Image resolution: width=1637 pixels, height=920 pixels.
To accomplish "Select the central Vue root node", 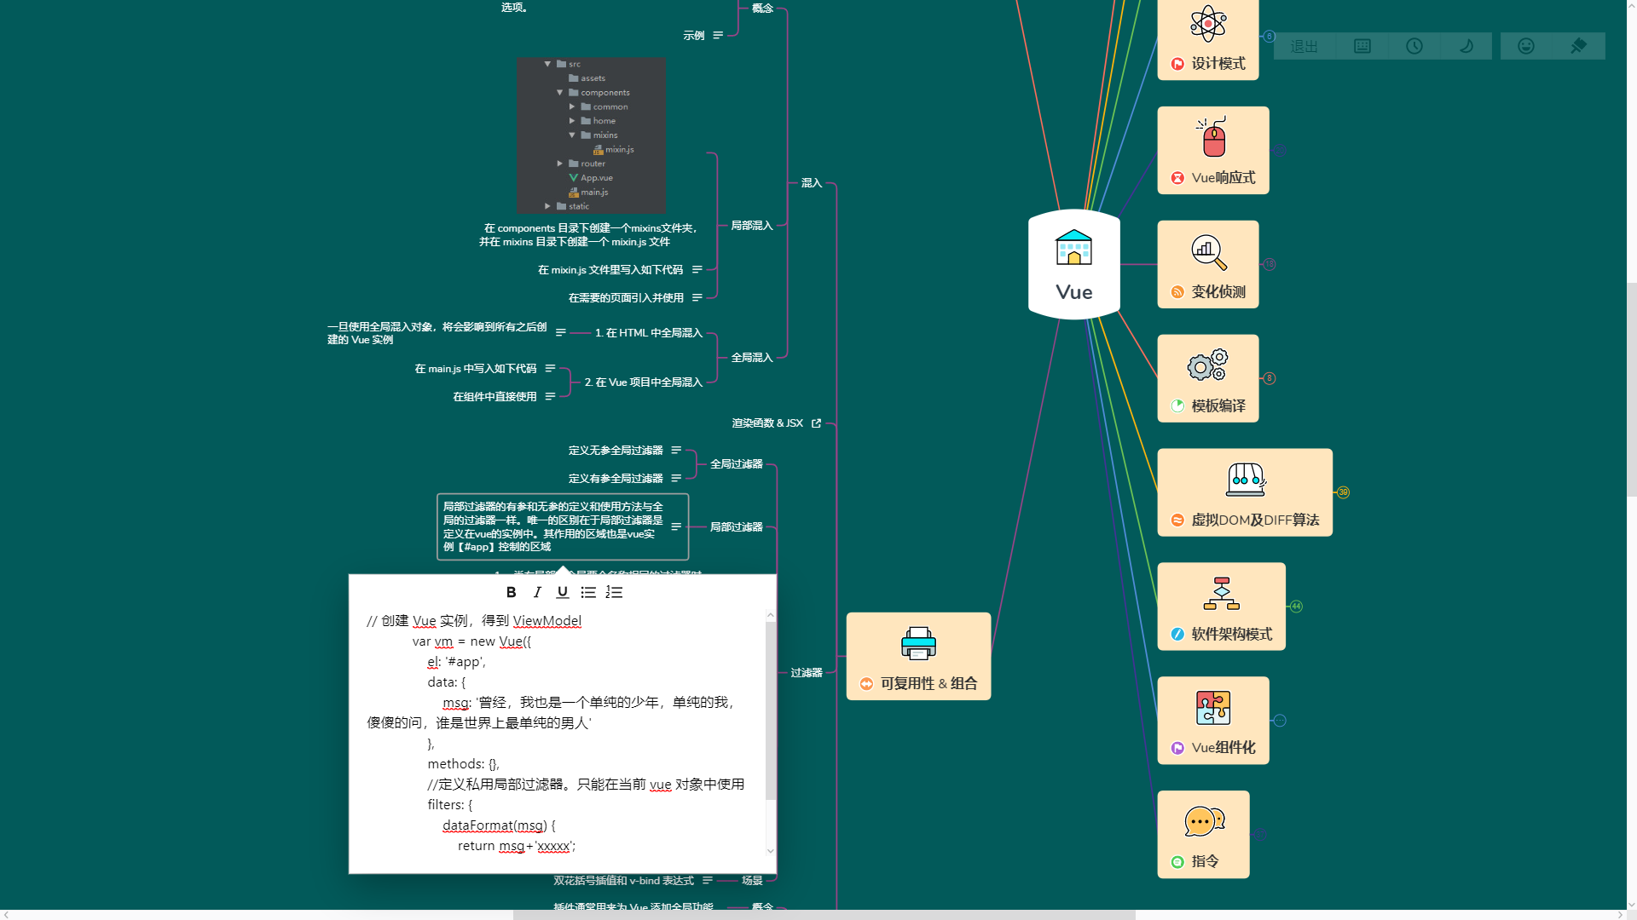I will pyautogui.click(x=1073, y=265).
